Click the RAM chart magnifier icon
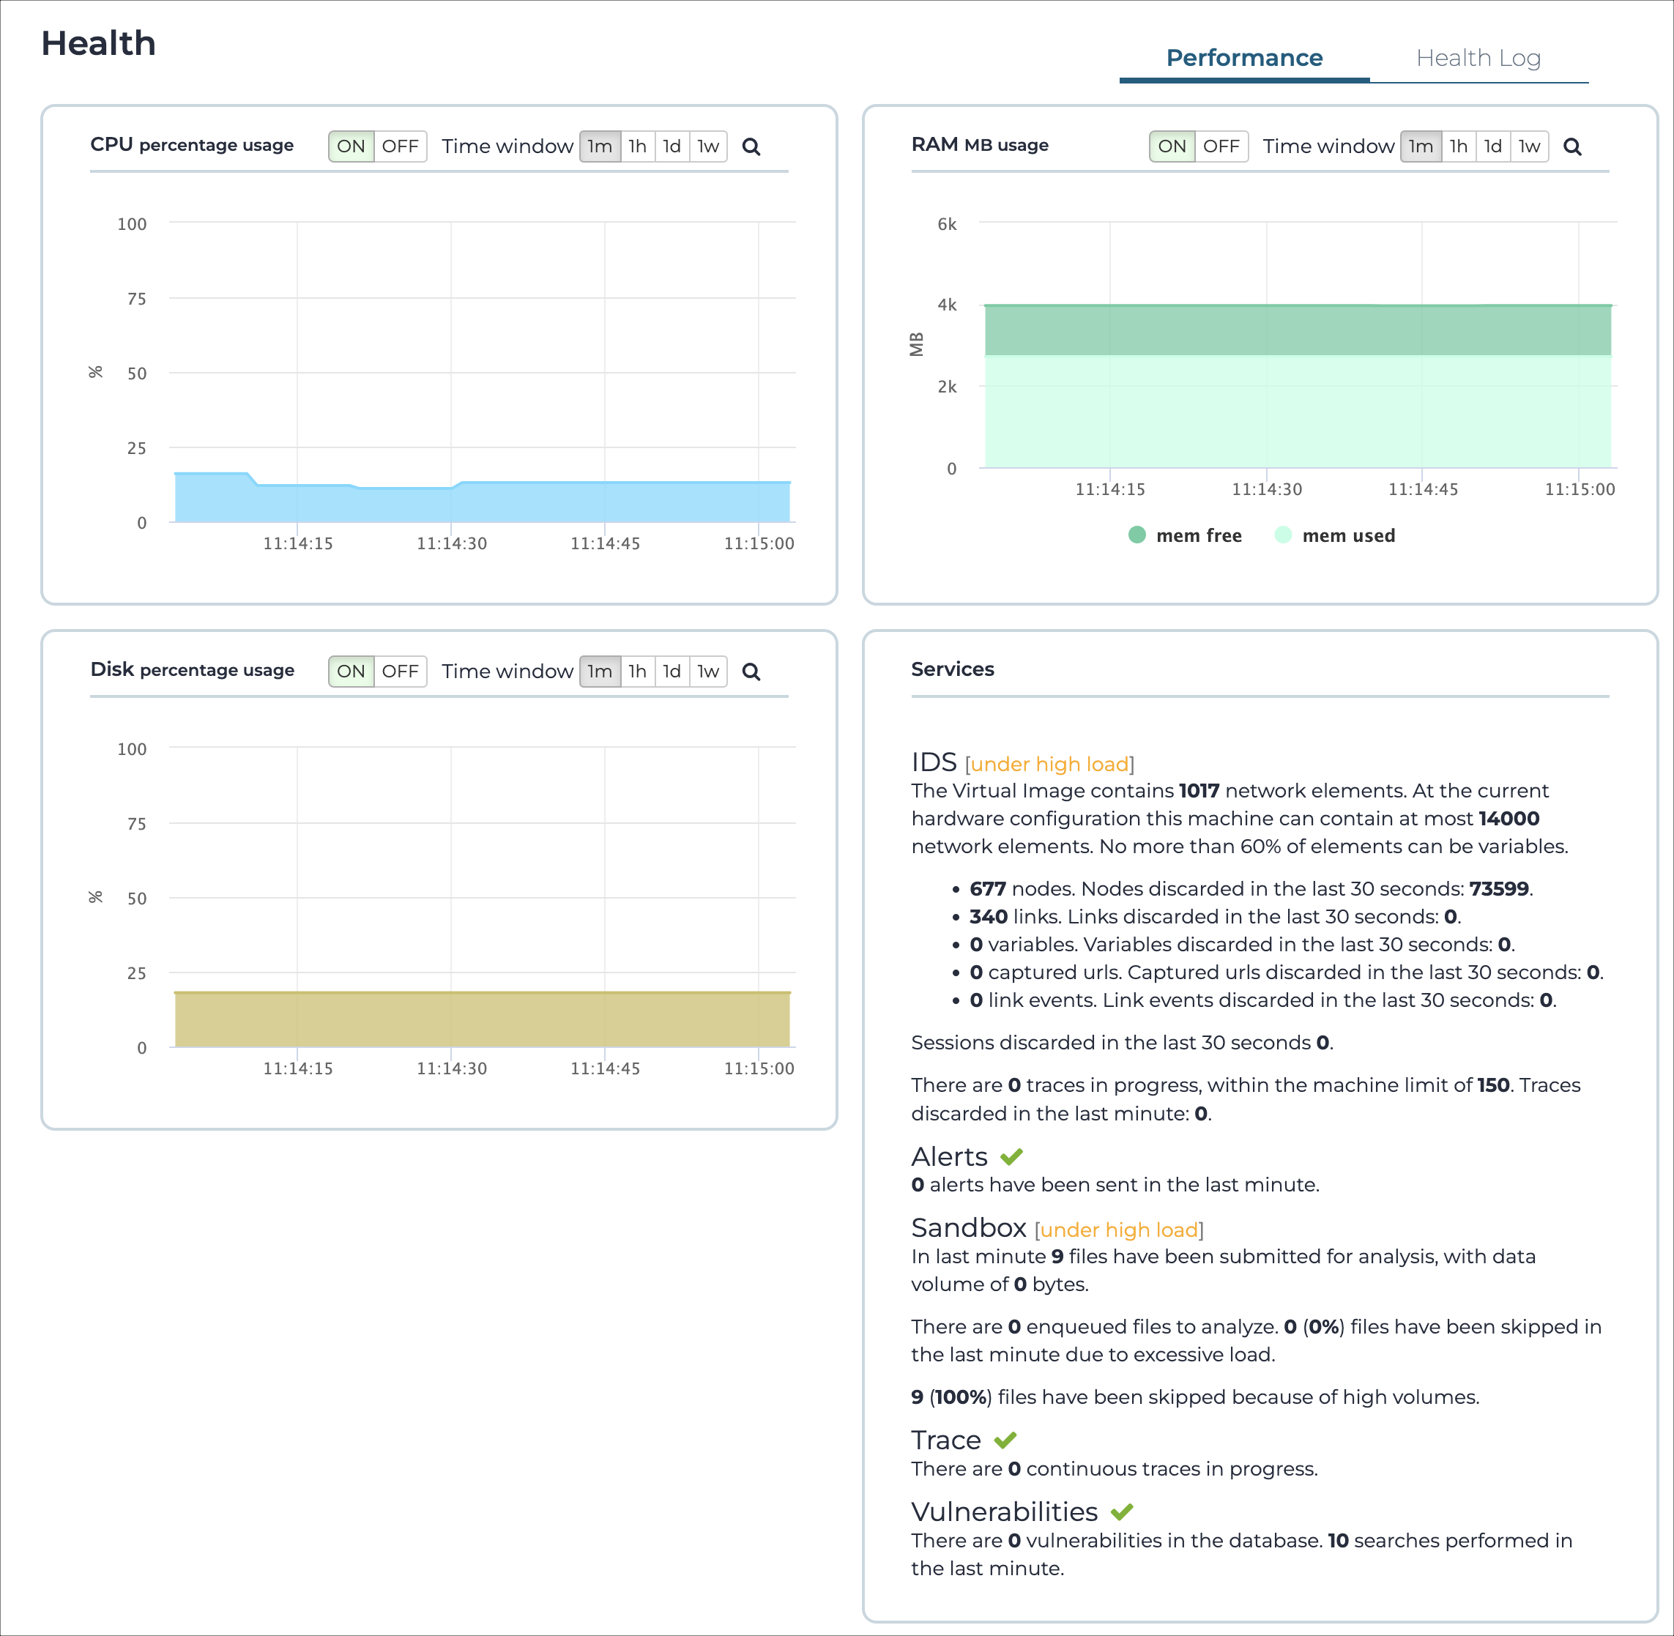Image resolution: width=1674 pixels, height=1636 pixels. pyautogui.click(x=1571, y=147)
